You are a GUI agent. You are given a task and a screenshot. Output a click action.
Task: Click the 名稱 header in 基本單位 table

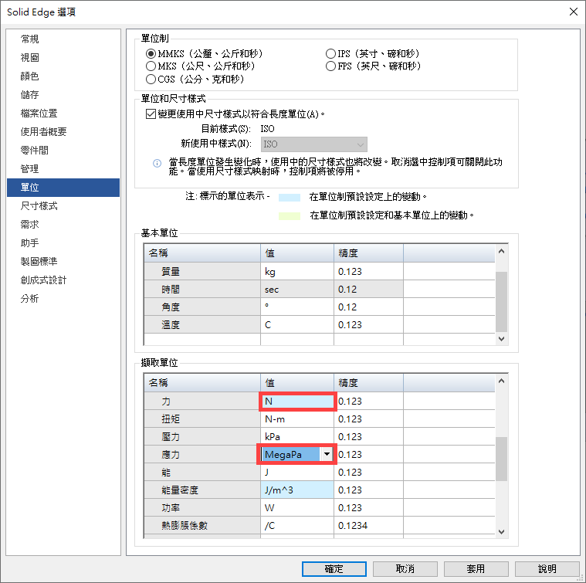(x=202, y=253)
